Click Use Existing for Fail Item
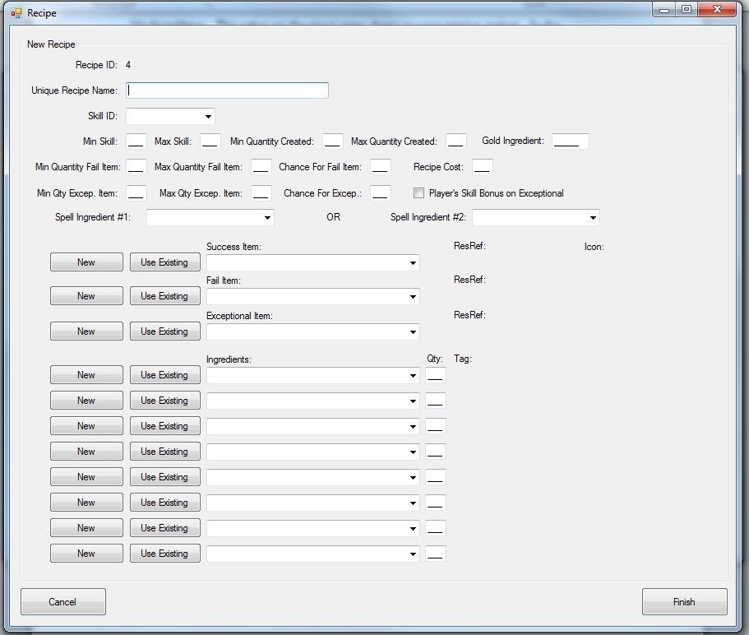 (164, 296)
